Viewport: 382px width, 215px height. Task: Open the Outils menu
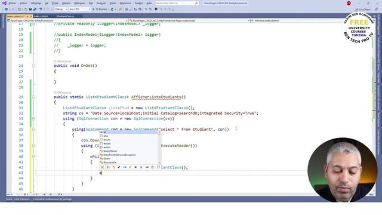(x=113, y=3)
